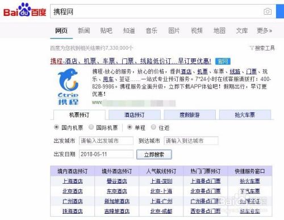Open the 抢火车票 link in table

coord(250,181)
